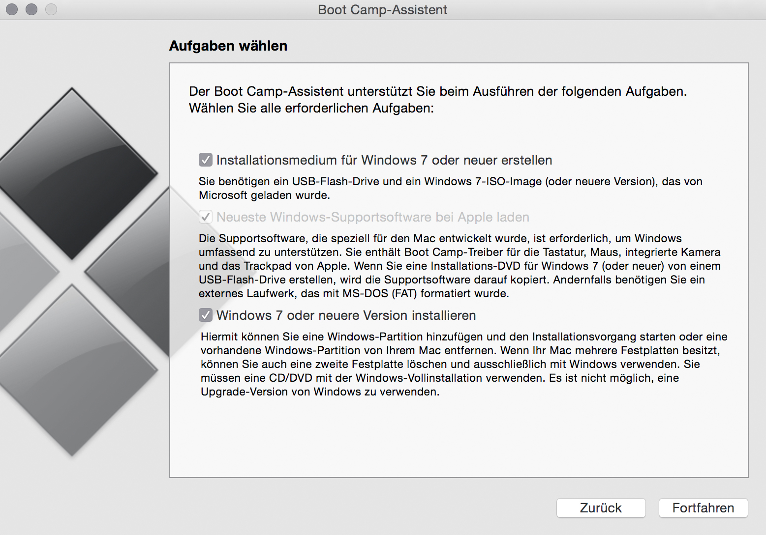Click the Fortfahren button
This screenshot has height=535, width=766.
[703, 508]
